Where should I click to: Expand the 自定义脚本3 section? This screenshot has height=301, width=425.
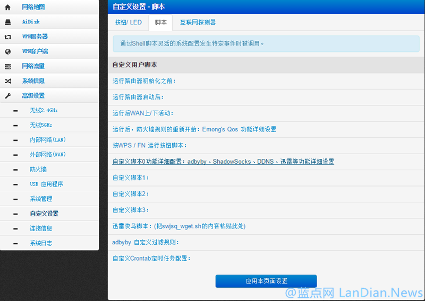(131, 210)
